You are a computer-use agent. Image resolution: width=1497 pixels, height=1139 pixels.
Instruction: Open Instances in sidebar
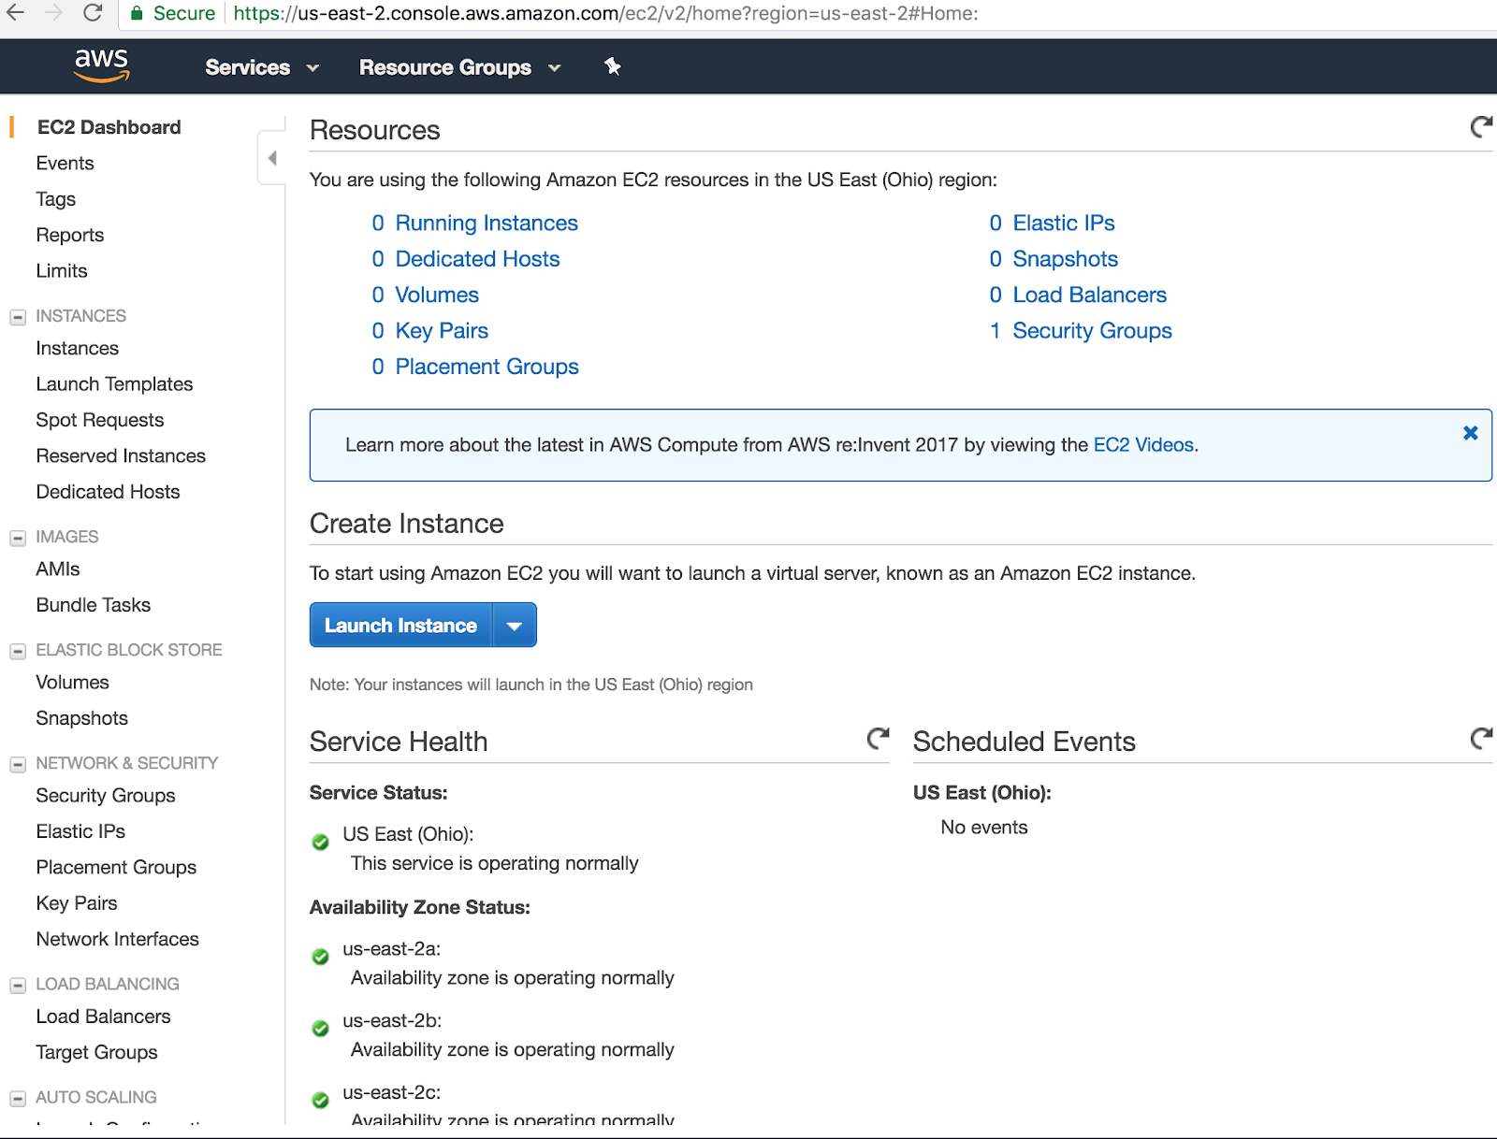(x=78, y=348)
